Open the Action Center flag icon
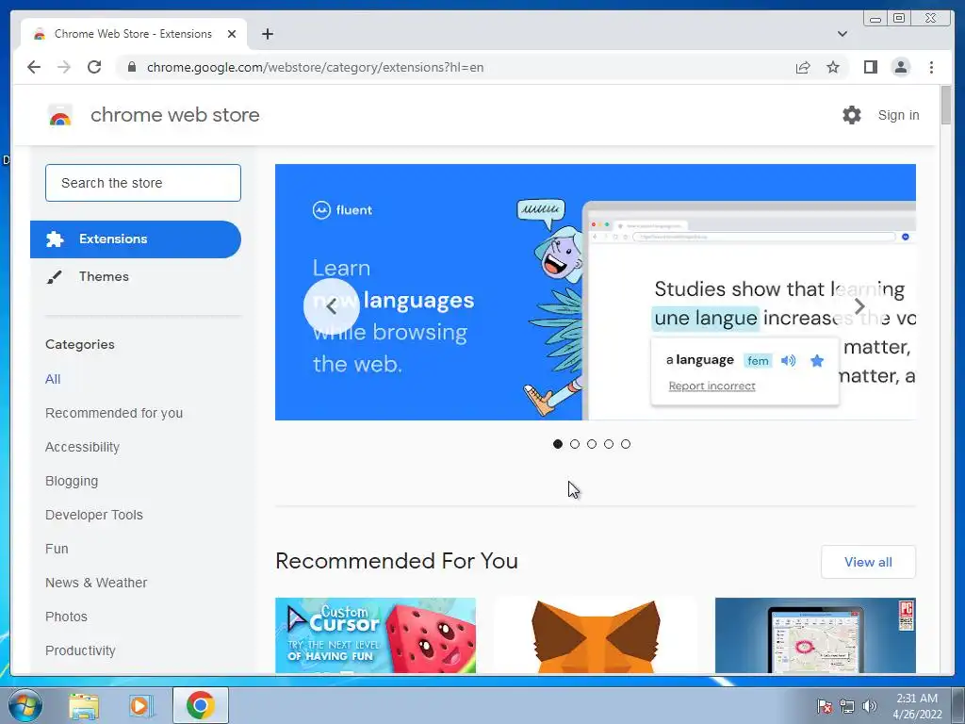Screen dimensions: 965x724 pos(824,706)
